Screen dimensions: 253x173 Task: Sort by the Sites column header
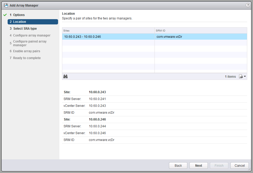tap(108, 31)
